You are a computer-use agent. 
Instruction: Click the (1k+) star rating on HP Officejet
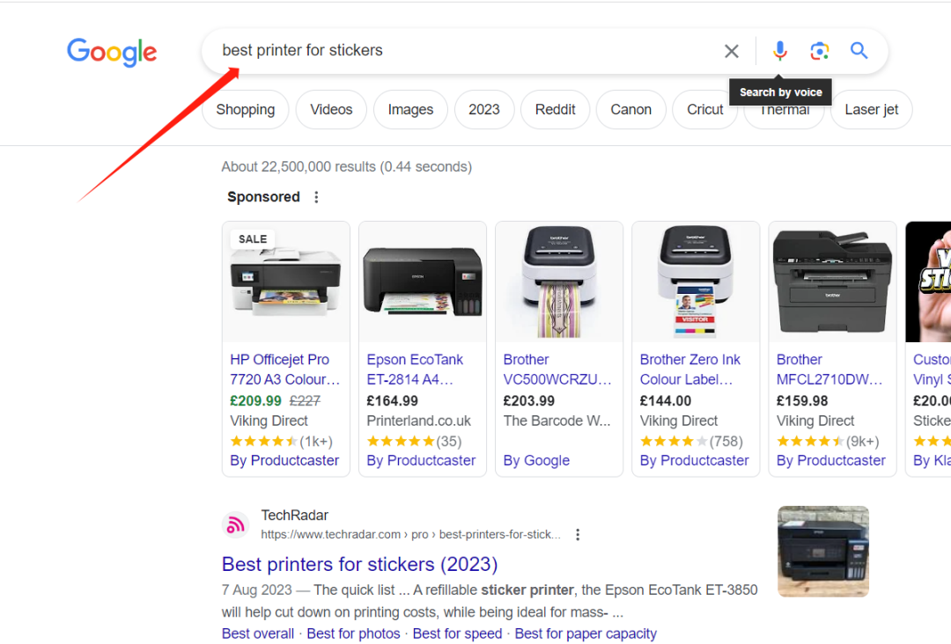pyautogui.click(x=282, y=441)
